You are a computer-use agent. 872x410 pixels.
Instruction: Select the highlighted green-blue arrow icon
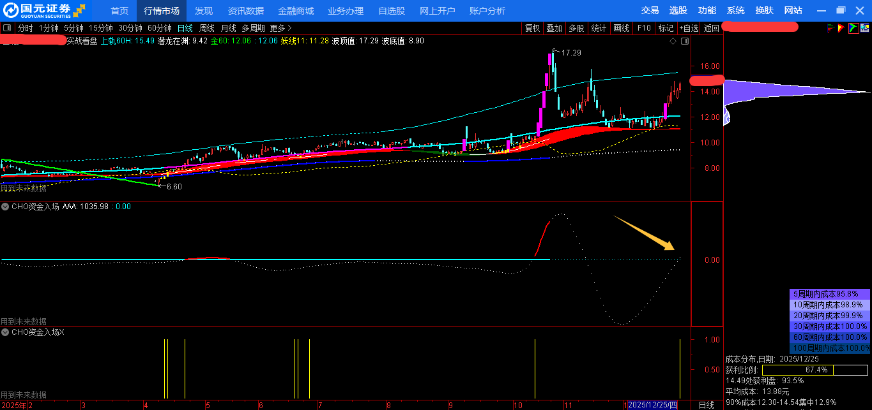[x=853, y=28]
